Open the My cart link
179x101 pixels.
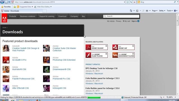point(126,21)
